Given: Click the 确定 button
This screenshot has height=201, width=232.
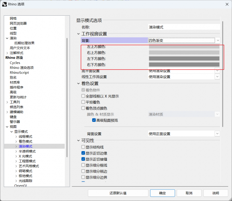Looking at the screenshot, I should [162, 193].
